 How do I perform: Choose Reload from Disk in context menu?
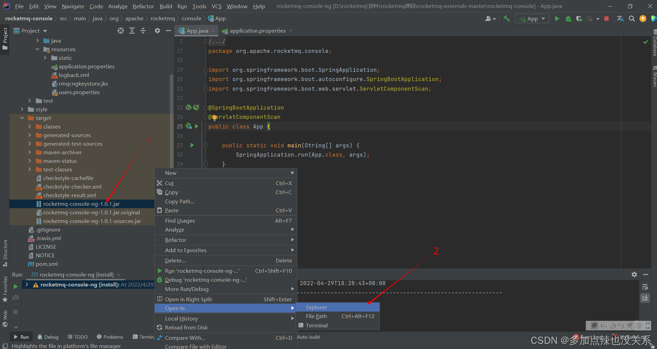pos(226,327)
